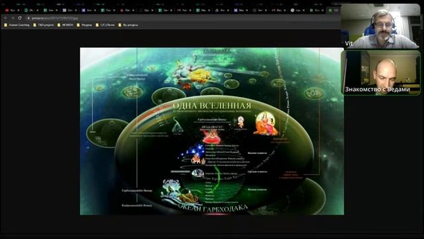Select the Vit participant video tile
424x239 pixels.
[x=380, y=26]
